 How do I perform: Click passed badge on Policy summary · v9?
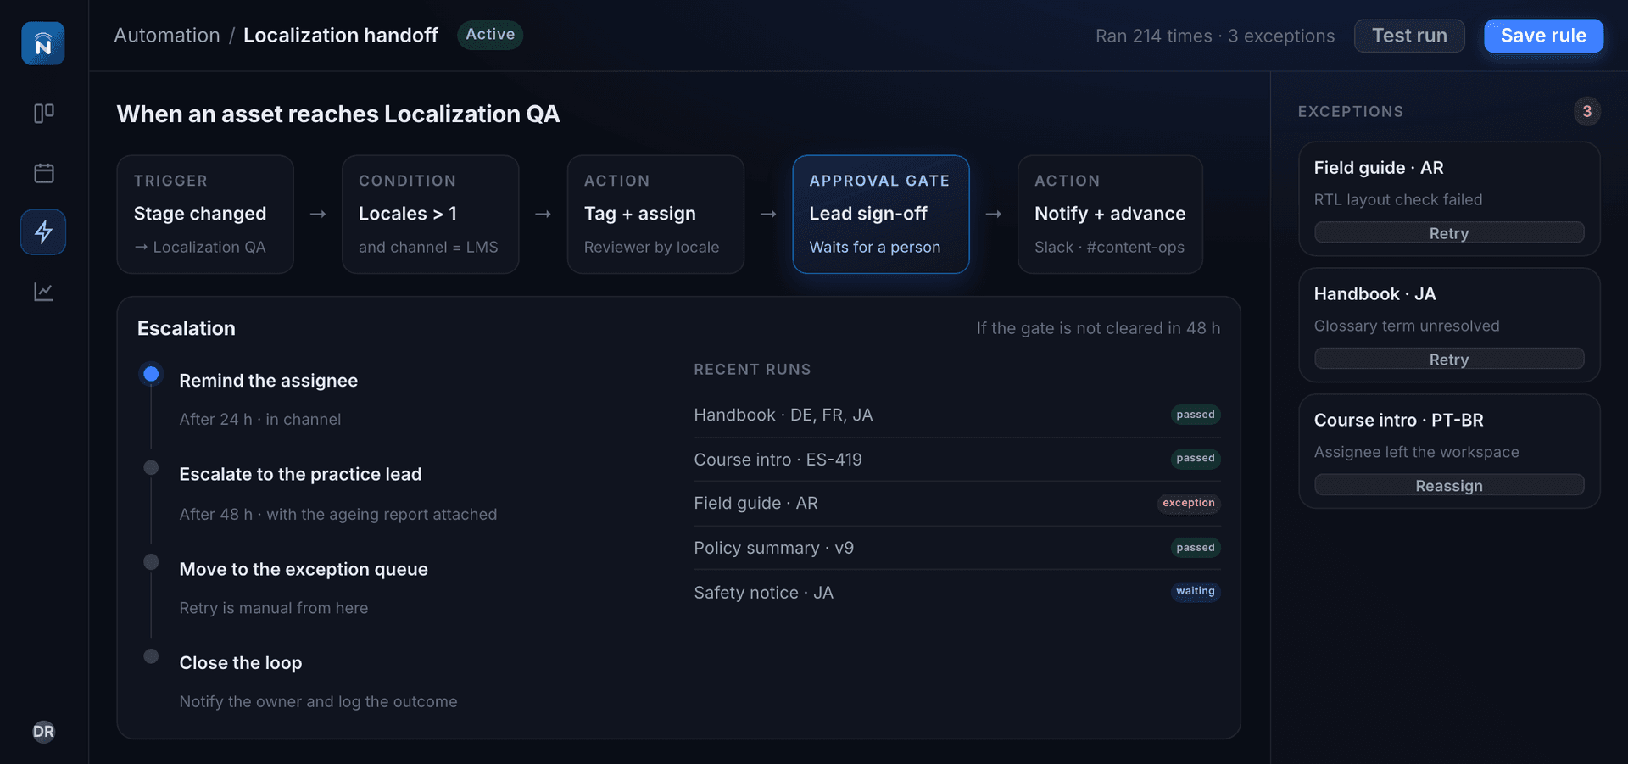[x=1196, y=548]
